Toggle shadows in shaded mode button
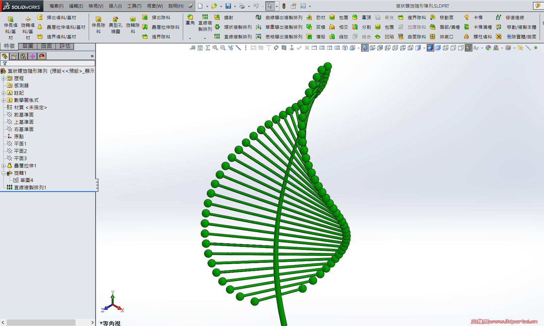Screen dimensions: 544x326 468,48
